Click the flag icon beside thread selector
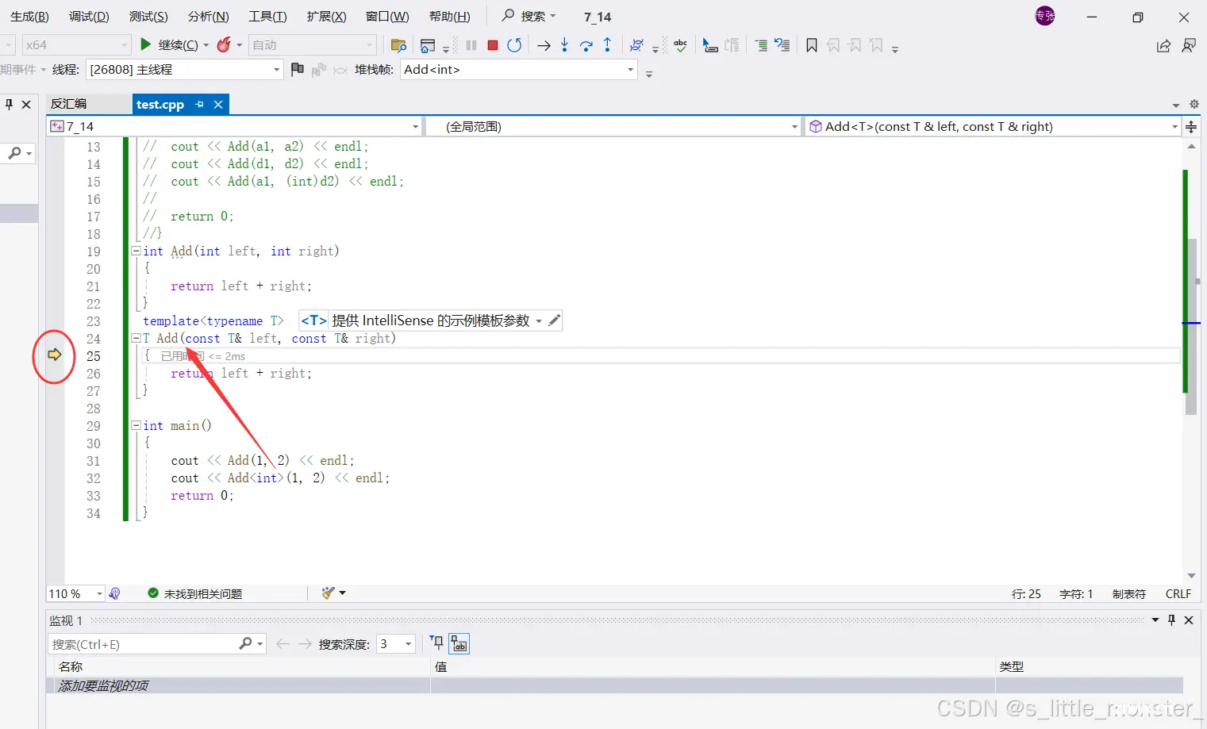1207x729 pixels. coord(297,70)
